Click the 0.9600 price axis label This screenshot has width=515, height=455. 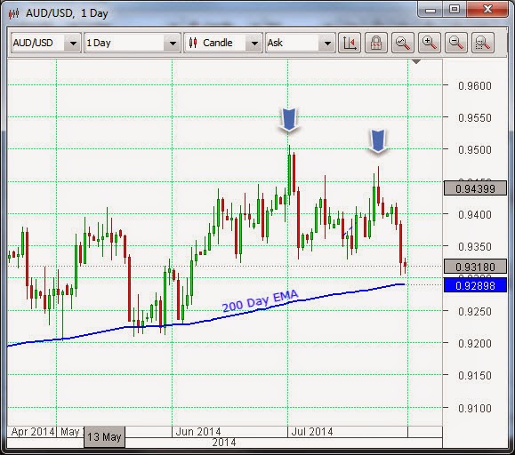pos(475,86)
